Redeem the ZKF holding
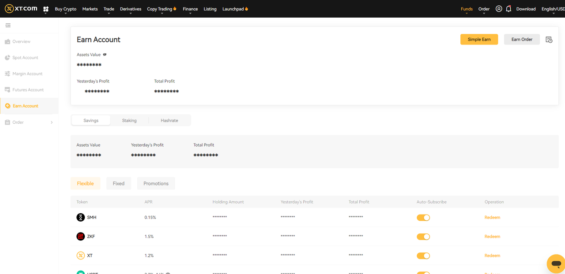Image resolution: width=565 pixels, height=274 pixels. point(492,237)
